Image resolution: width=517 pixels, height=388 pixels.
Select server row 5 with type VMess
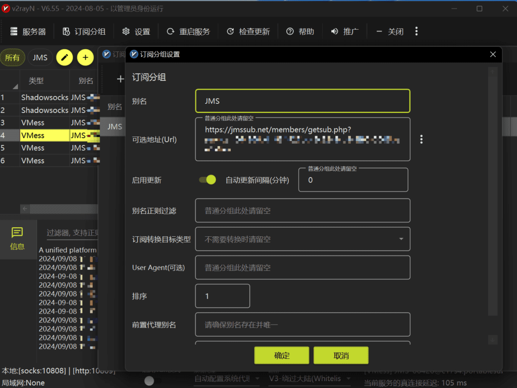point(49,148)
